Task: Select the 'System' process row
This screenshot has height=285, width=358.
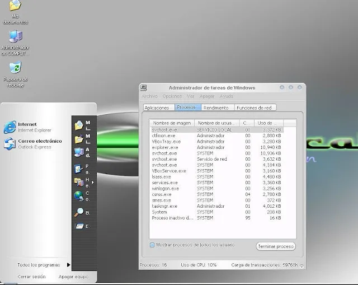Action: [217, 212]
